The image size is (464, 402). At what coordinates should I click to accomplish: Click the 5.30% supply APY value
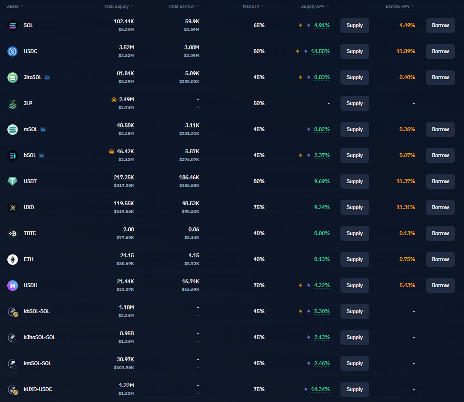coord(322,311)
